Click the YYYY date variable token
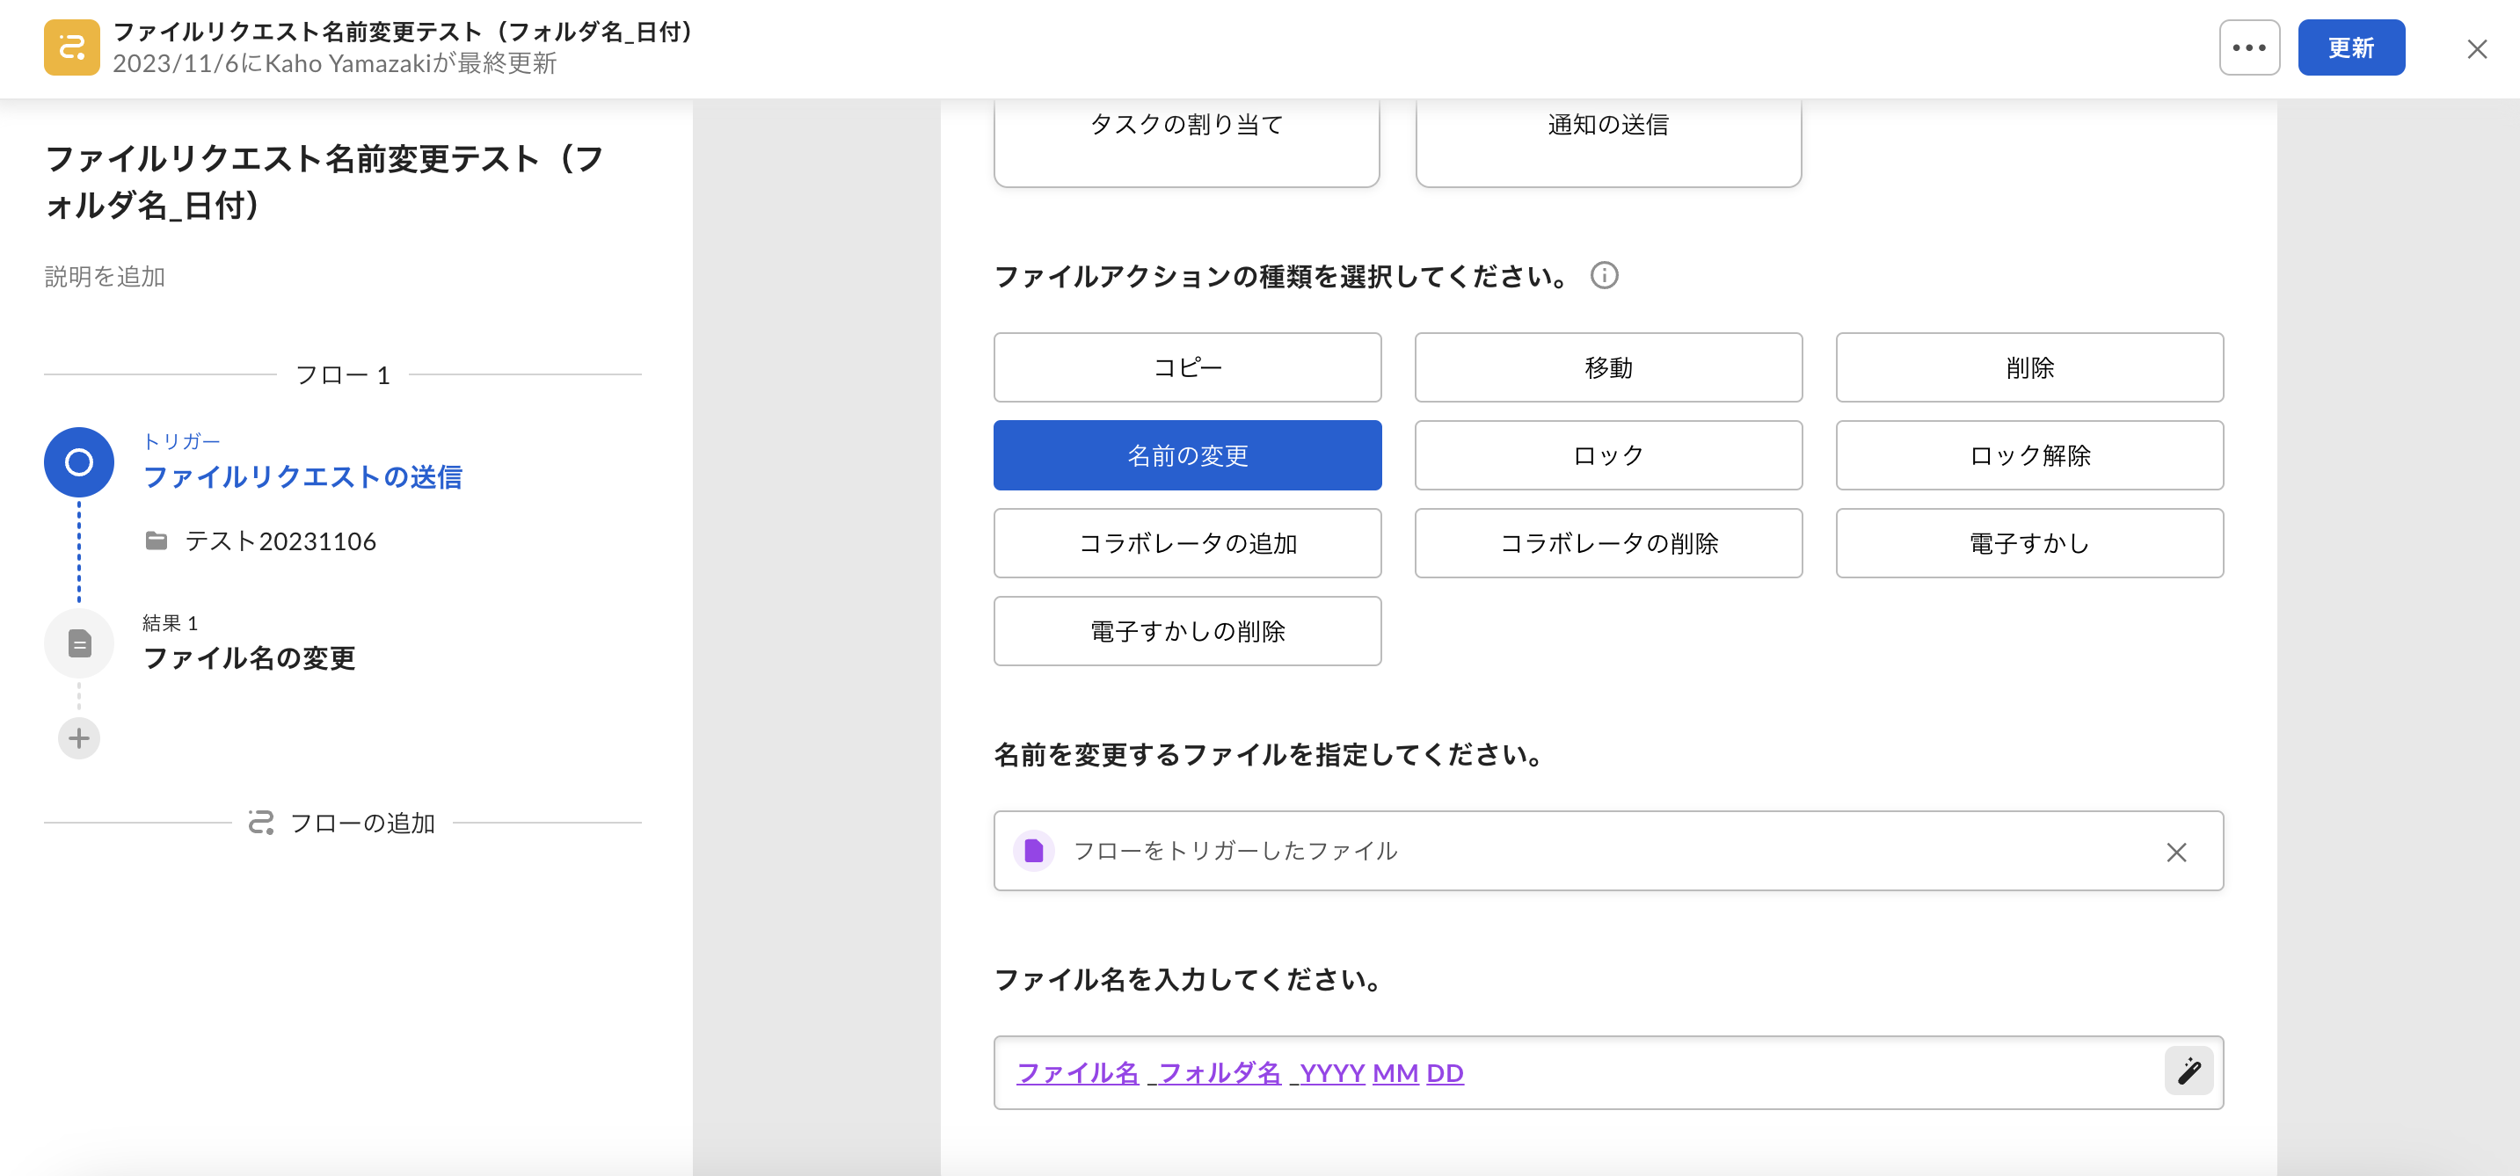2520x1176 pixels. pos(1331,1073)
